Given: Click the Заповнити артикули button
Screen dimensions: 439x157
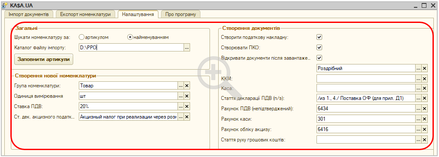Looking at the screenshot, I should [44, 59].
